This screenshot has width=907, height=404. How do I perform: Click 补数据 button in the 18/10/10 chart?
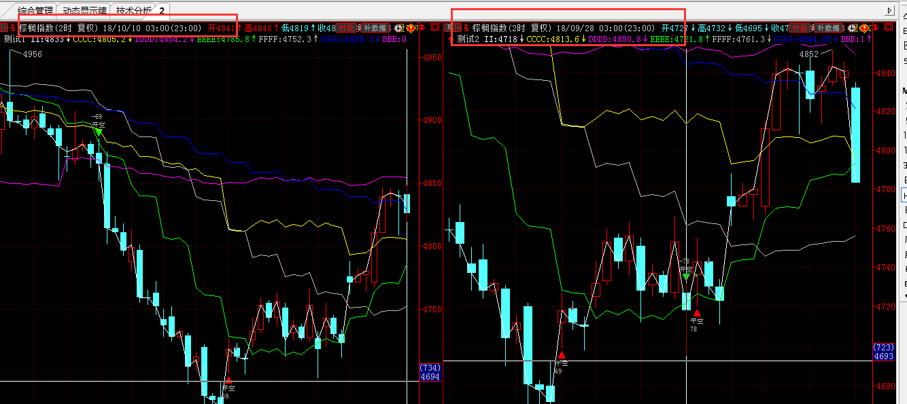click(375, 28)
